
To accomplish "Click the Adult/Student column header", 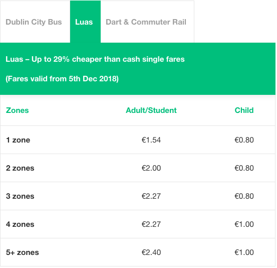I will point(151,110).
